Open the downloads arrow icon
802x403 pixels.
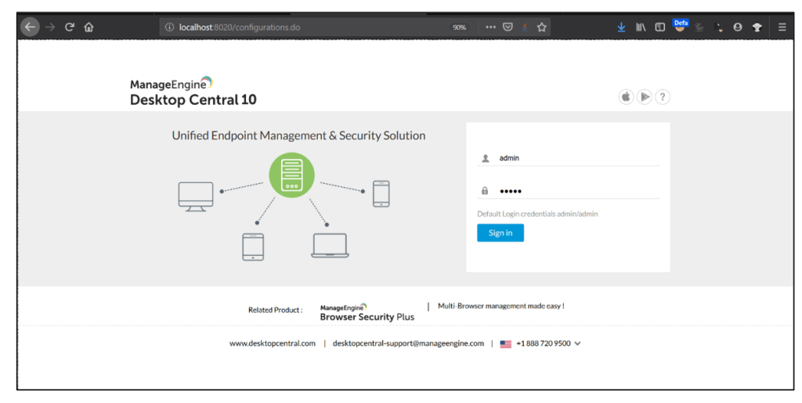click(621, 27)
